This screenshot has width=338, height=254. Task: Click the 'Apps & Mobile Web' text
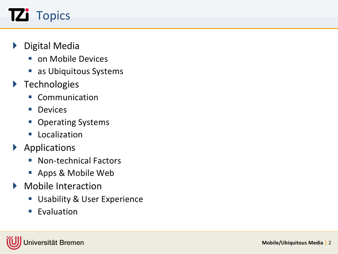tap(76, 173)
